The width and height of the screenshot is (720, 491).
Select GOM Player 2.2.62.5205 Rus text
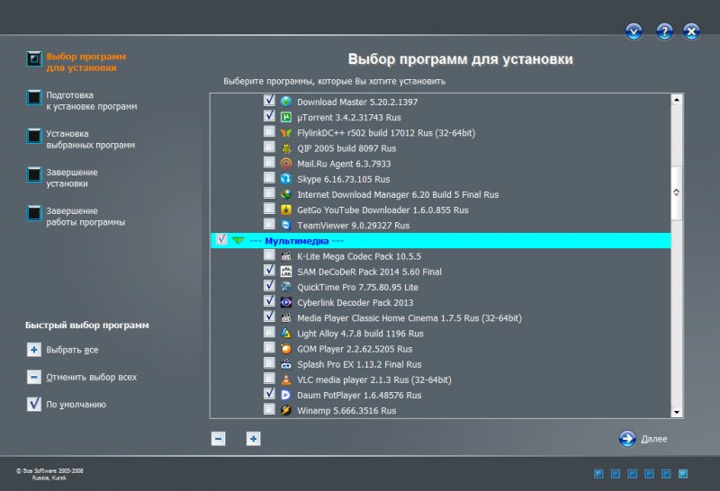tap(355, 349)
